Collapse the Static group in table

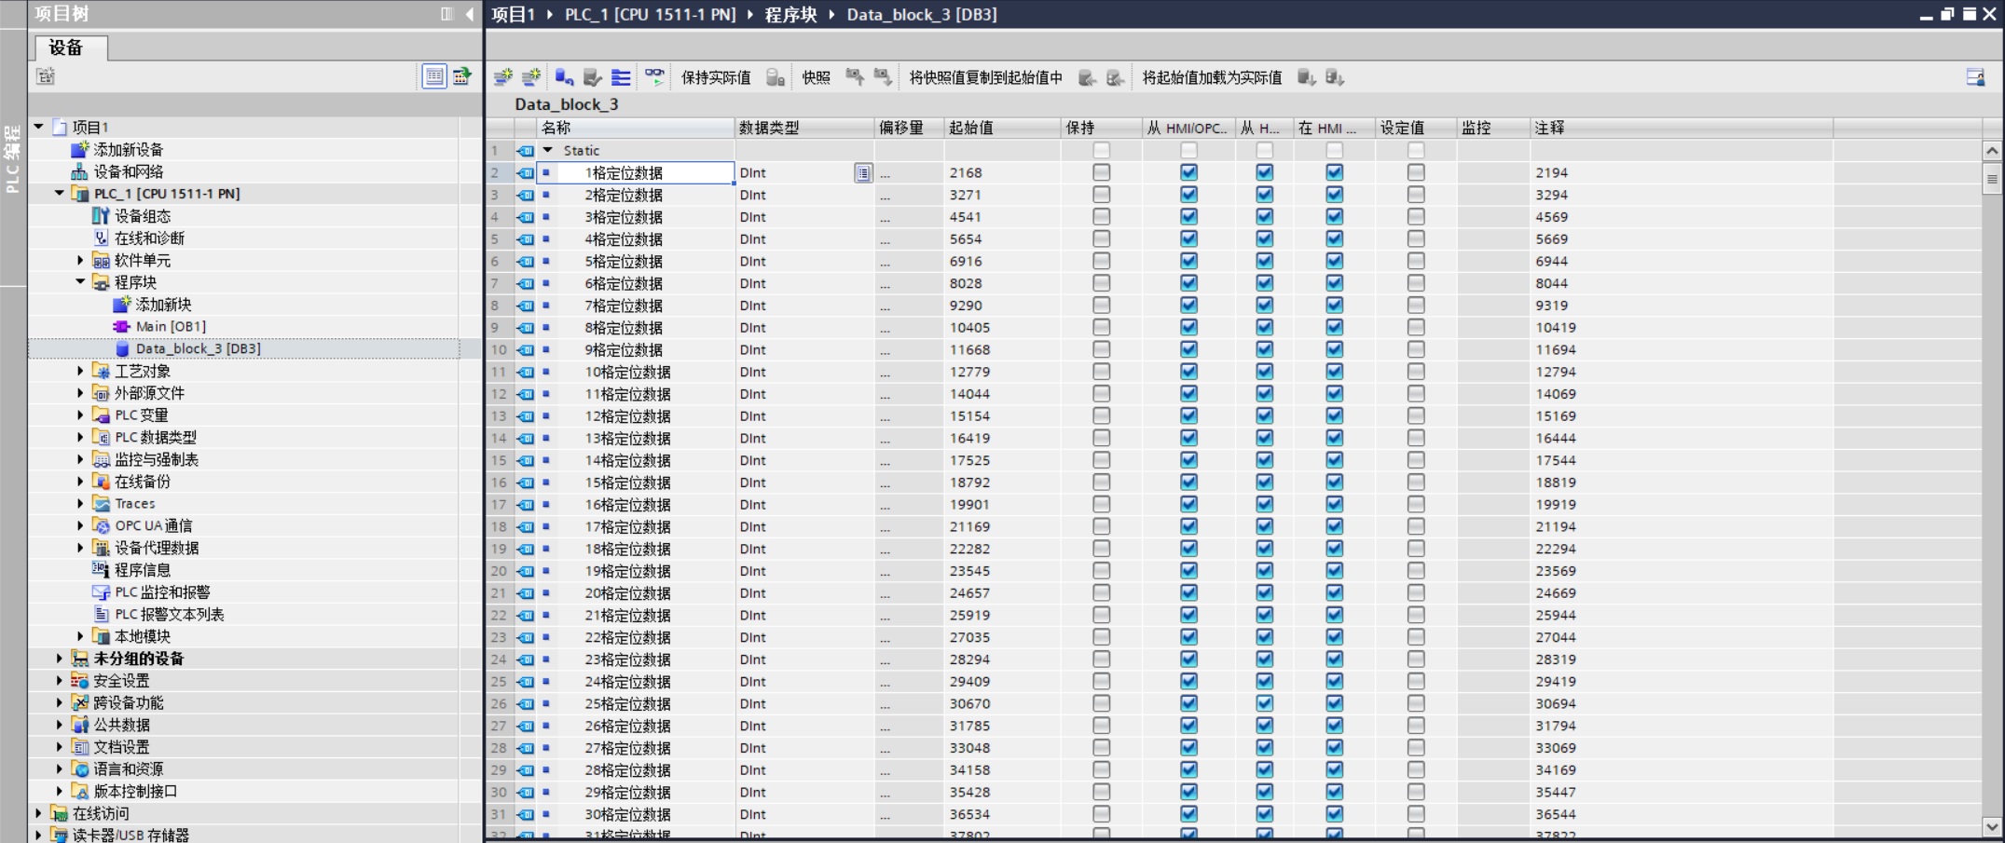coord(548,150)
